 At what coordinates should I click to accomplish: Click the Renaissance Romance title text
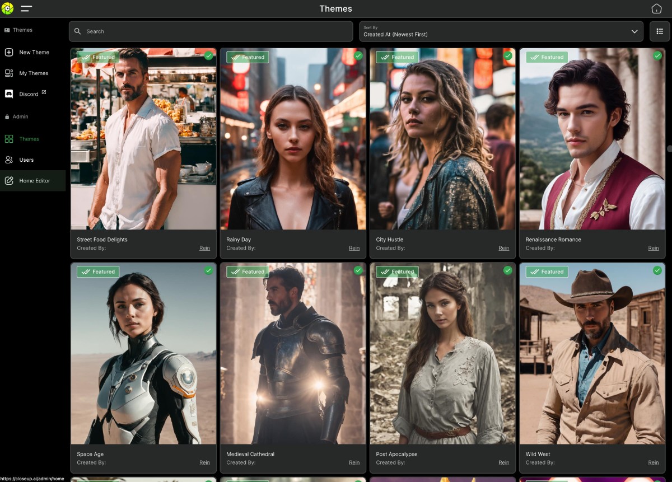point(553,240)
